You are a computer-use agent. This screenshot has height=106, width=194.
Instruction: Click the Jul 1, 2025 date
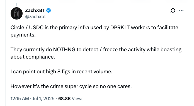point(43,98)
